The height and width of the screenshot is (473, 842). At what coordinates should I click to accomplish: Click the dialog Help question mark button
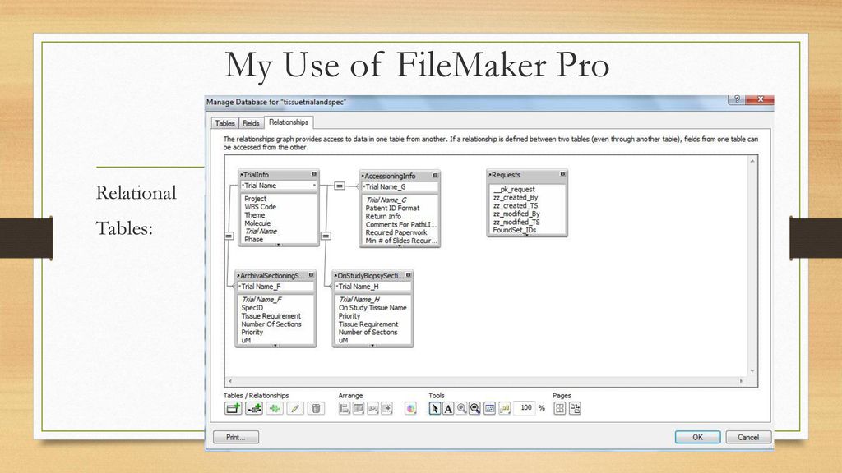(x=737, y=99)
